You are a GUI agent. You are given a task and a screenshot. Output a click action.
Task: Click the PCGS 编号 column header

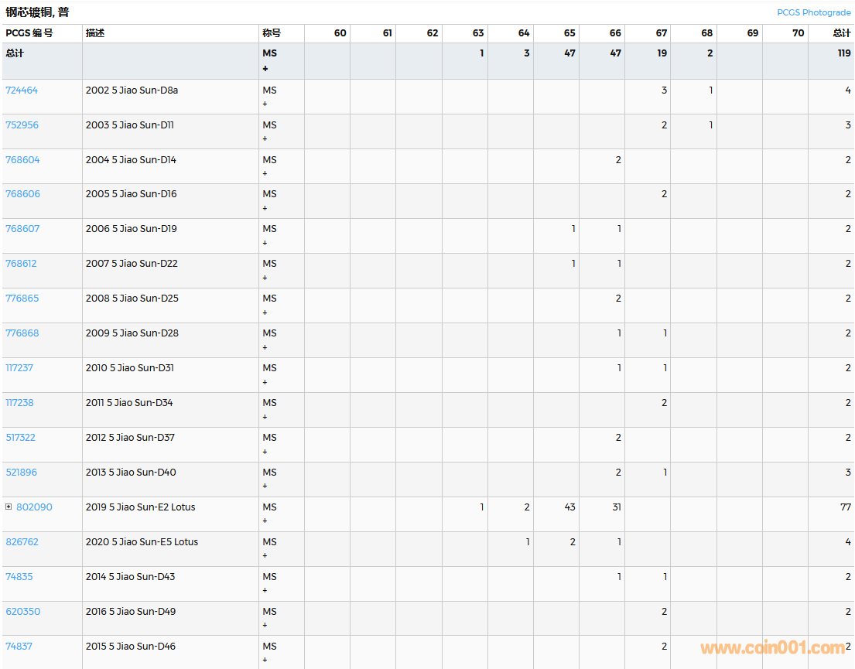29,33
